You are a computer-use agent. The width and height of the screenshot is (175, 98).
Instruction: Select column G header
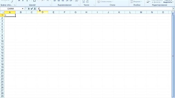click(75, 12)
